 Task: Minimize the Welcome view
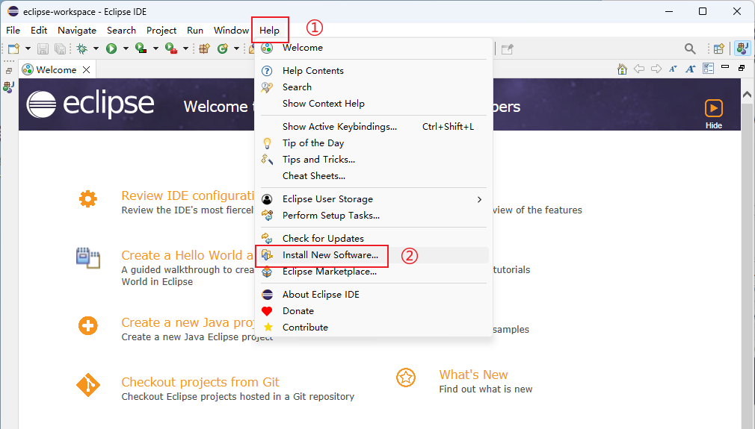pos(725,67)
